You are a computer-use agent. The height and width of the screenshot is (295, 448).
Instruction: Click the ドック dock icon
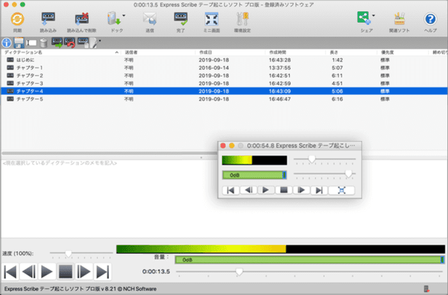coord(115,19)
